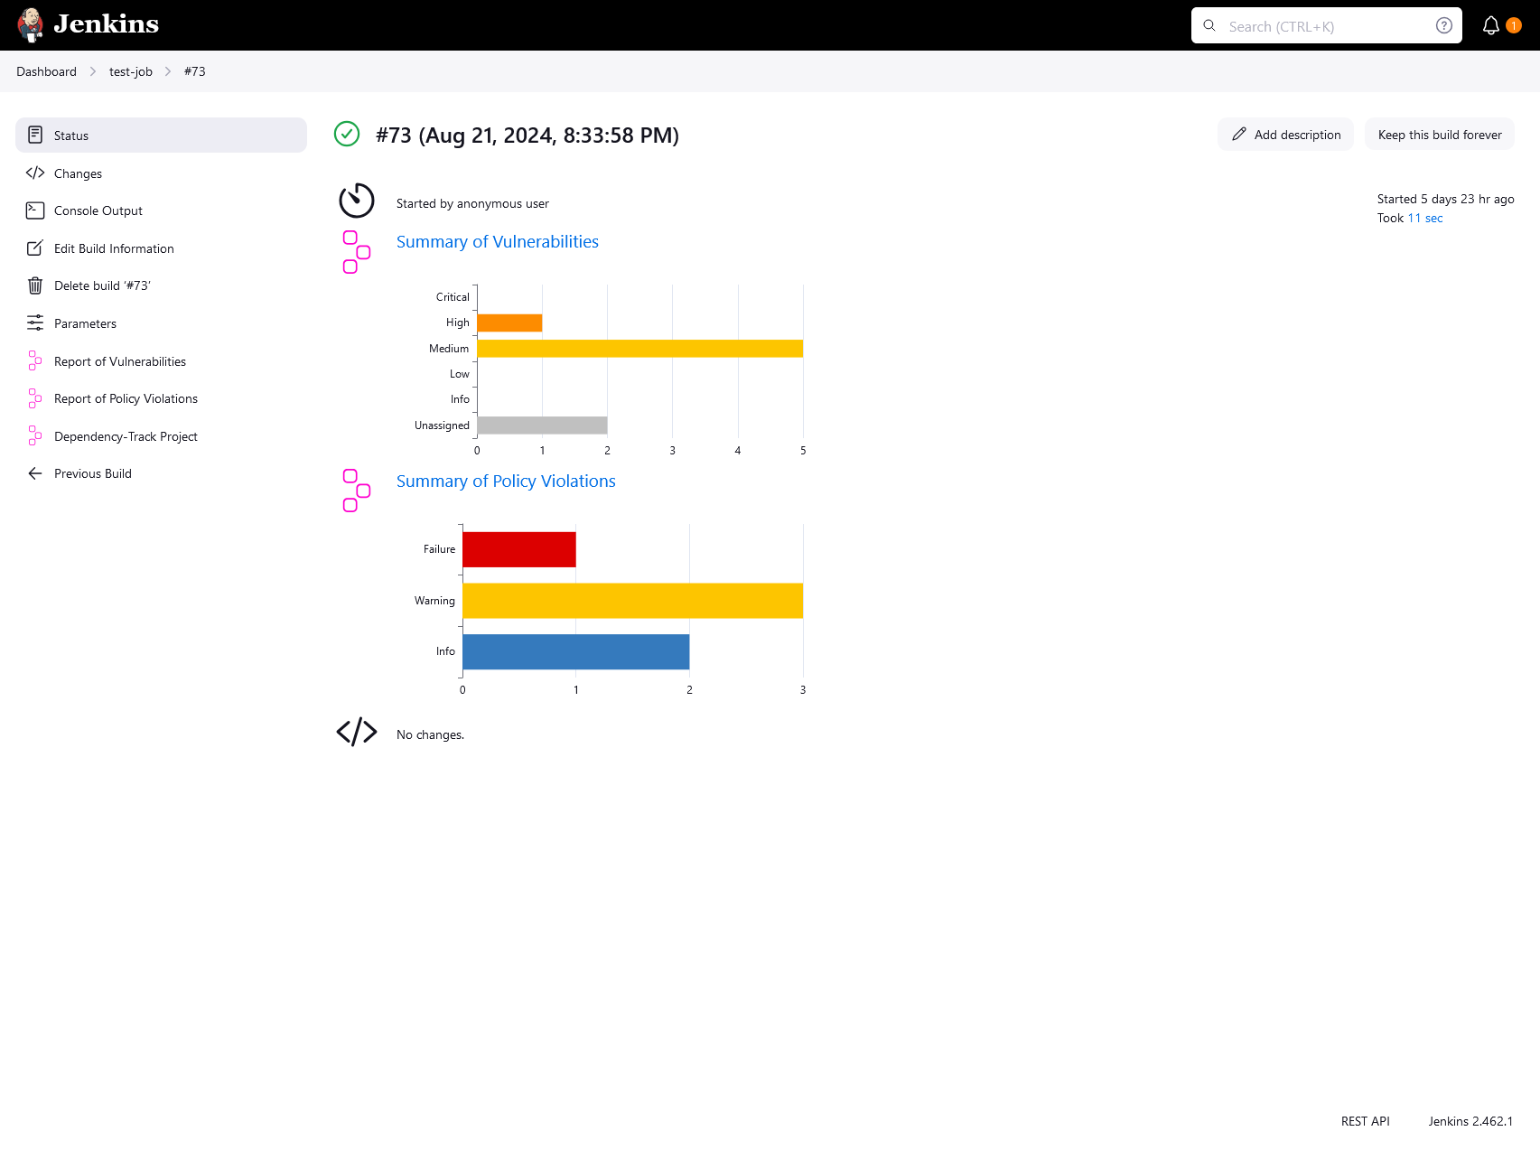Open the REST API footer link
Image resolution: width=1540 pixels, height=1150 pixels.
(x=1366, y=1120)
